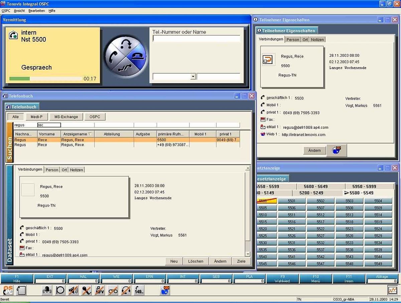Click Ändern in Teilnehmer Eigenschaften
401x303 pixels.
click(x=314, y=150)
